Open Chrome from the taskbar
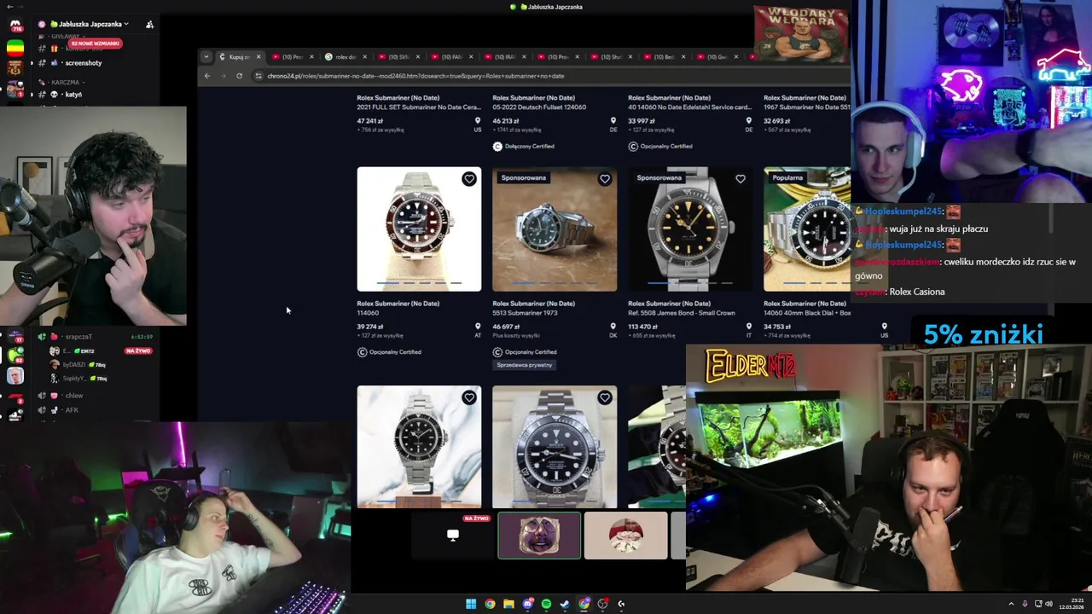Image resolution: width=1092 pixels, height=614 pixels. (x=490, y=604)
